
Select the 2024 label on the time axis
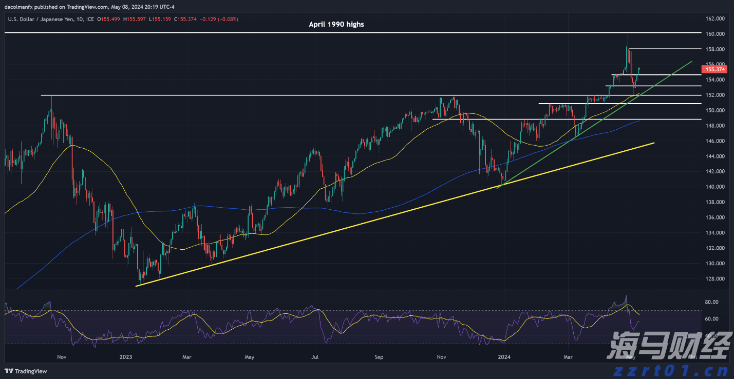(504, 356)
